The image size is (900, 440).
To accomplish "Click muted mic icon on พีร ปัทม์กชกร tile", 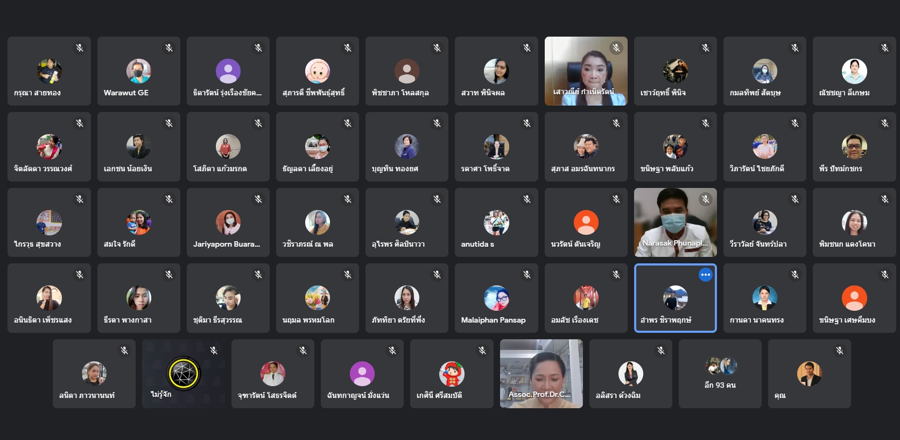I will click(x=885, y=123).
